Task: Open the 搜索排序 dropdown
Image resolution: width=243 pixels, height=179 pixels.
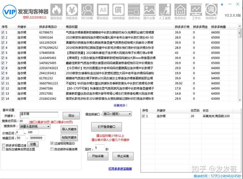Action: (x=35, y=127)
